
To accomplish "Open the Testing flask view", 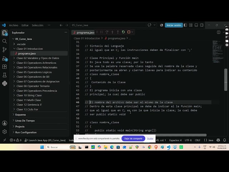I will (5, 75).
